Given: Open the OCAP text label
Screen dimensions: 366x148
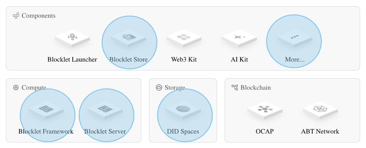Looking at the screenshot, I should [x=265, y=132].
